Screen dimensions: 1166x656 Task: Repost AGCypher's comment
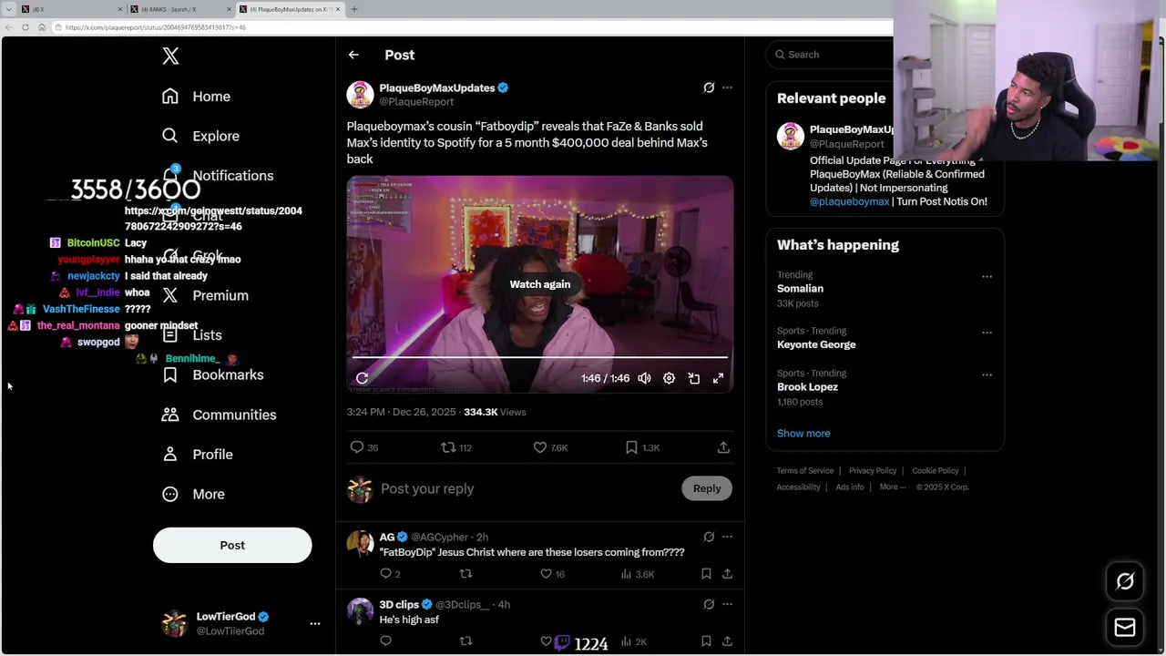(x=465, y=574)
